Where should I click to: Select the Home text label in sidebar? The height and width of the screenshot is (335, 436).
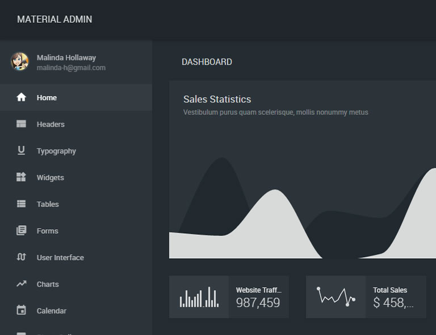47,98
